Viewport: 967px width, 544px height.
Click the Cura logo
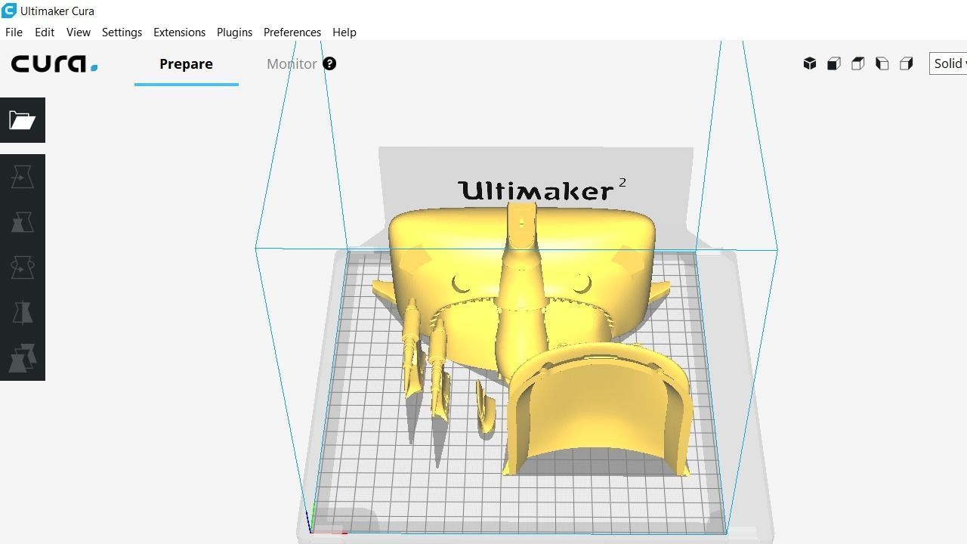pyautogui.click(x=54, y=63)
